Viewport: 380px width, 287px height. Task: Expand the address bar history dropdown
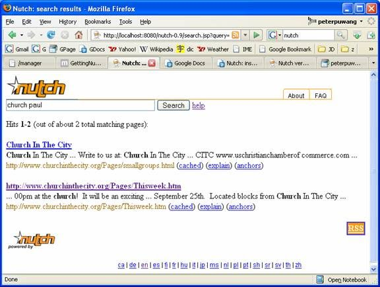pyautogui.click(x=245, y=35)
